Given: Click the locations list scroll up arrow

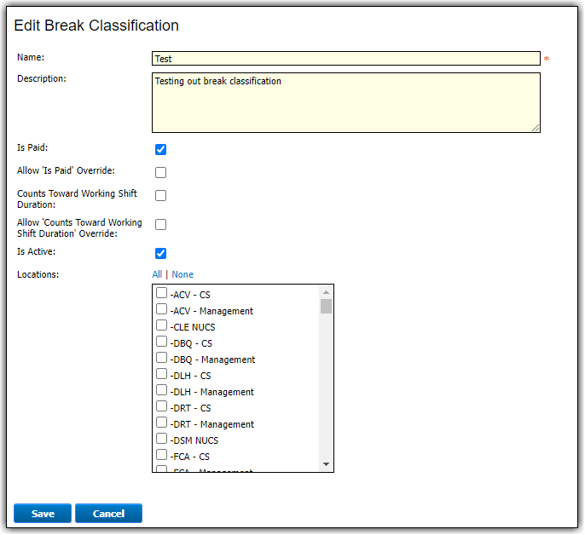Looking at the screenshot, I should coord(326,291).
